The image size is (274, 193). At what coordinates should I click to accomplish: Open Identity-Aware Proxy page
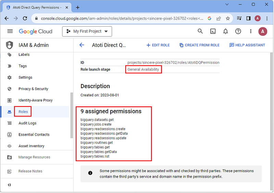(x=36, y=100)
